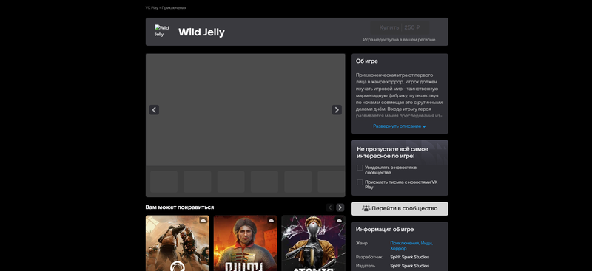Image resolution: width=592 pixels, height=271 pixels.
Task: Click cloud icon on second recommended game
Action: tap(272, 220)
